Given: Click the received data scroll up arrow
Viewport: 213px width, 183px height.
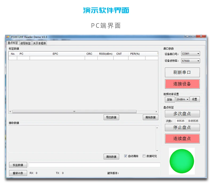Looking at the screenshot, I should 157,128.
